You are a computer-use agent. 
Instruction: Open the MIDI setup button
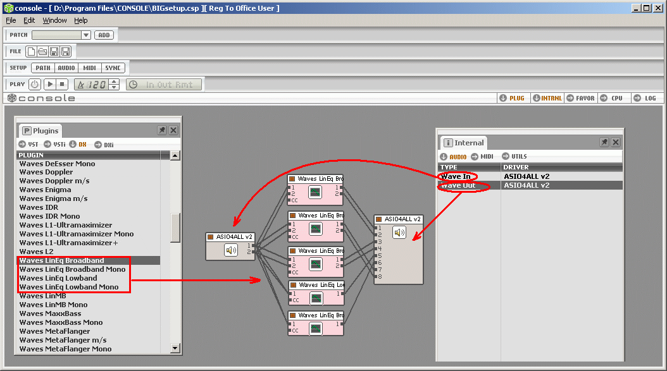pyautogui.click(x=90, y=68)
